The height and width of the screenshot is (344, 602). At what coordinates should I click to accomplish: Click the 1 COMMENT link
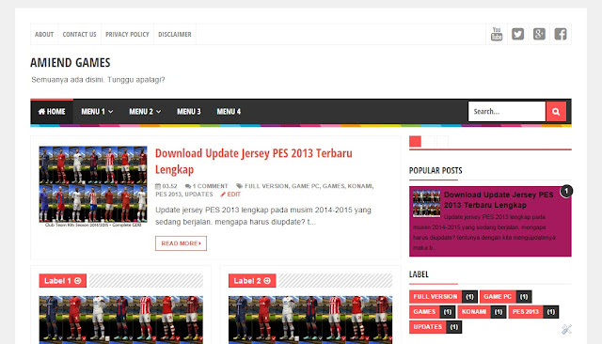(207, 186)
